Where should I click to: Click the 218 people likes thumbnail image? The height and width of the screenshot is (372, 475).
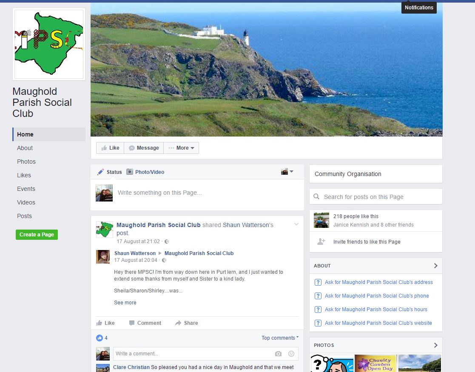[x=321, y=220]
